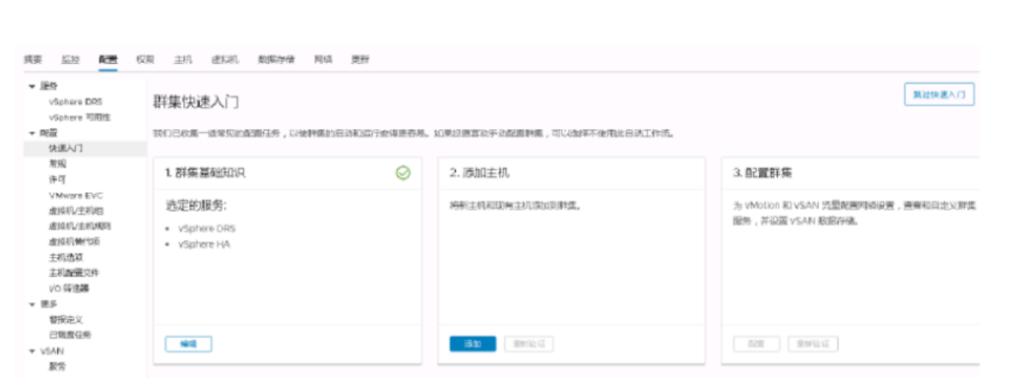Select VMware EVC in the sidebar
This screenshot has width=1017, height=378.
pyautogui.click(x=75, y=195)
